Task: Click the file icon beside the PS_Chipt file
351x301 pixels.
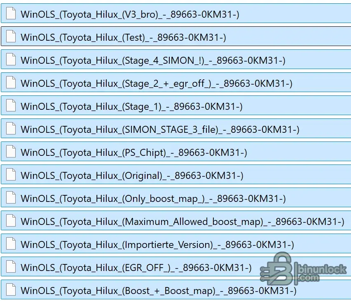Action: [x=11, y=151]
